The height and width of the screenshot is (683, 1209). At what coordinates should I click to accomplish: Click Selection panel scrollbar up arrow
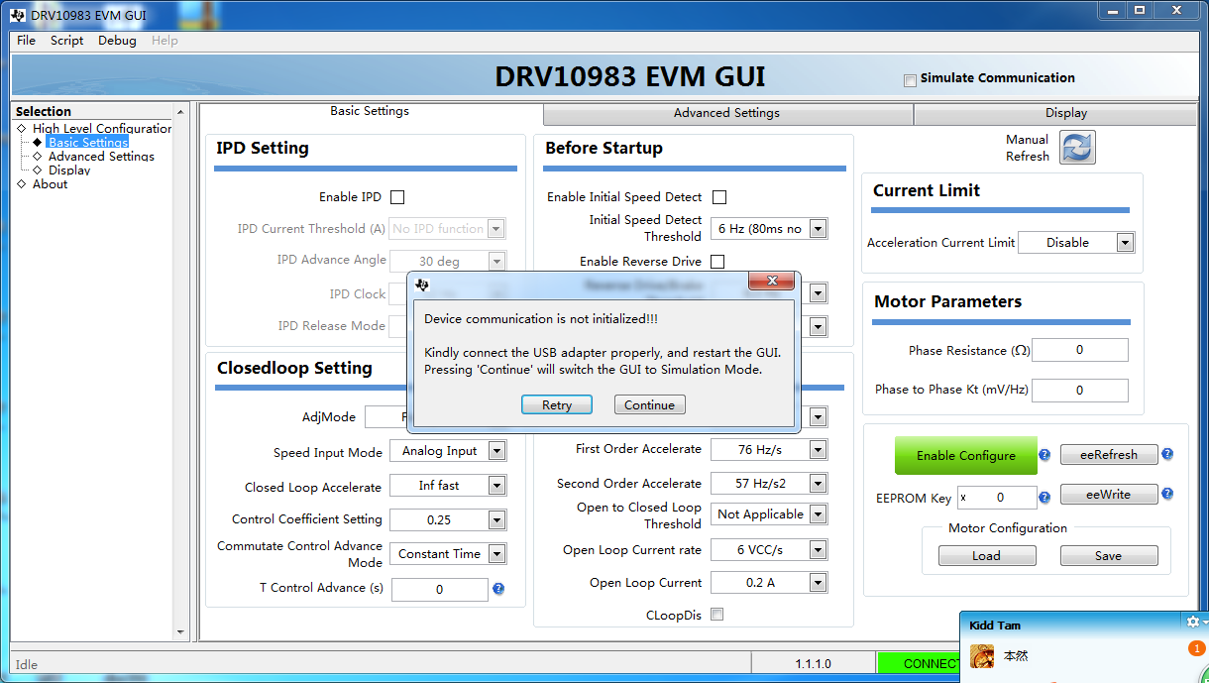point(180,111)
